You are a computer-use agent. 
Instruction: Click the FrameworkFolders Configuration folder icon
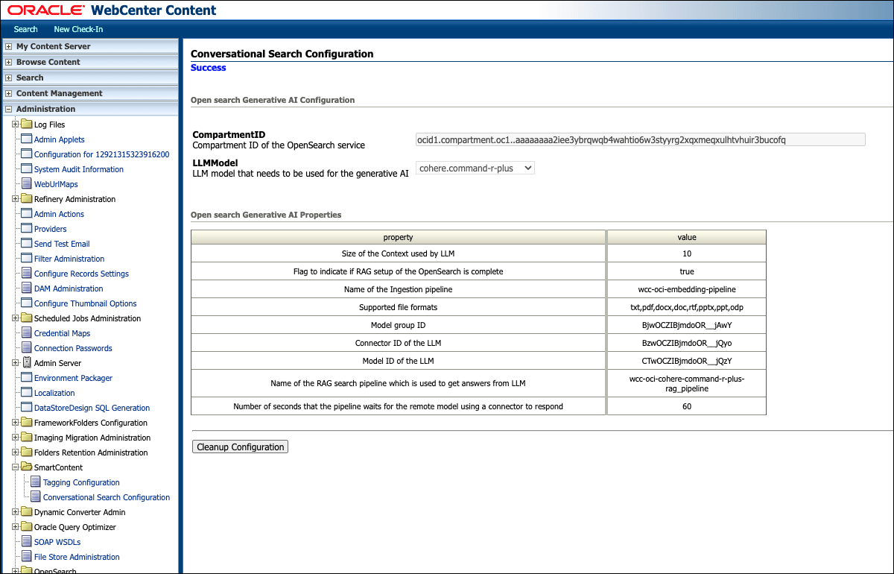click(x=26, y=423)
